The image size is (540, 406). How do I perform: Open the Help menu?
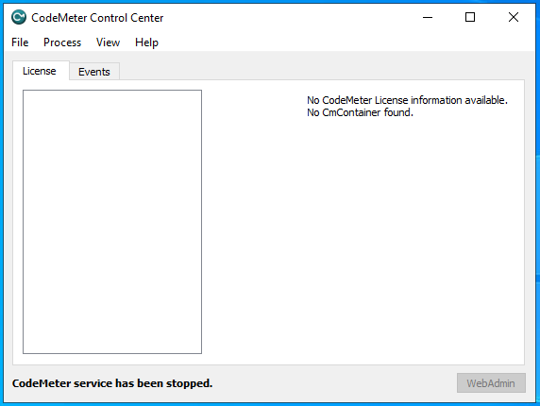point(146,42)
